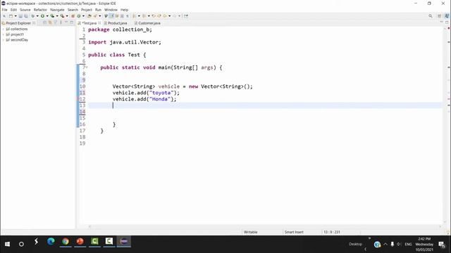Image resolution: width=451 pixels, height=253 pixels.
Task: Open the Navigate menu
Action: [57, 10]
